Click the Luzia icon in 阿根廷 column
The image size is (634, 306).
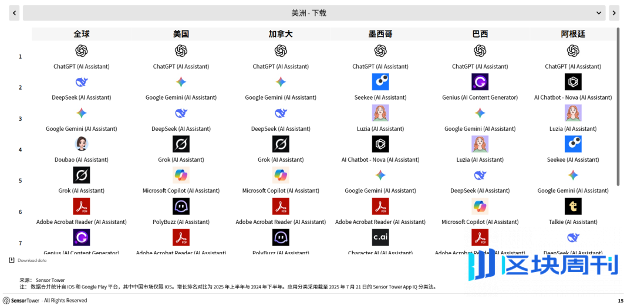click(x=573, y=113)
